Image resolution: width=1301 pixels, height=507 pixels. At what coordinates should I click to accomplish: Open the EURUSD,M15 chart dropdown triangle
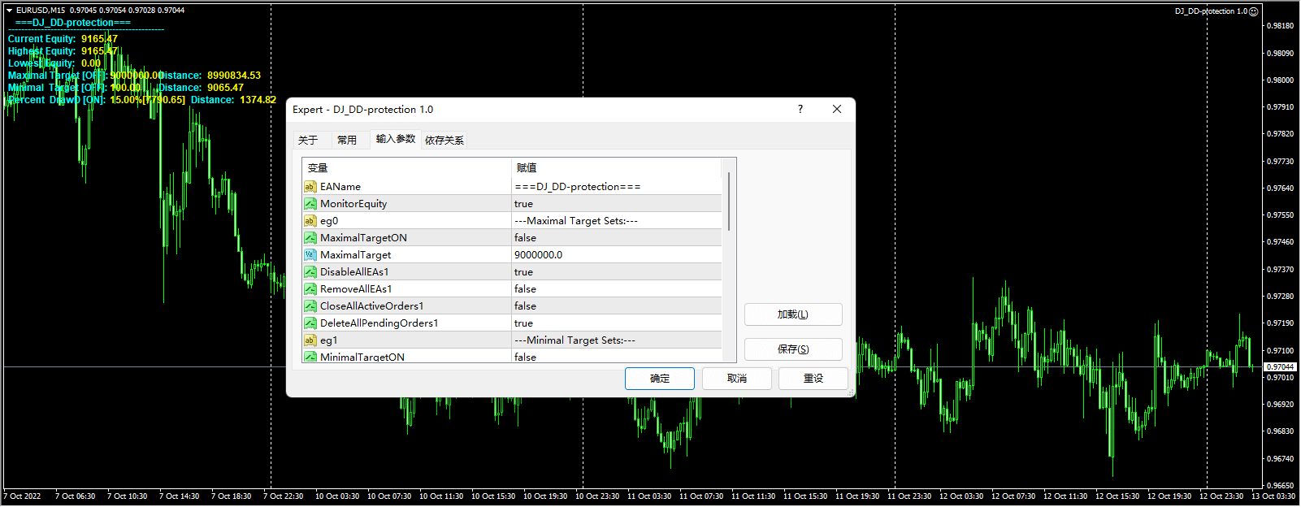pos(9,11)
